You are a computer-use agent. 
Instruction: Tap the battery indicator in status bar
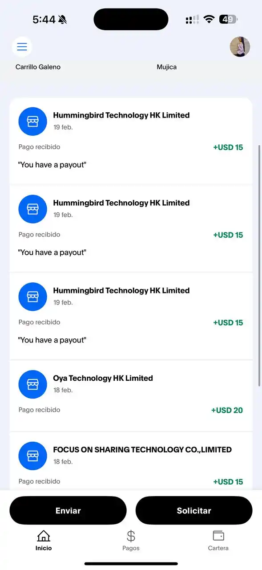click(228, 20)
